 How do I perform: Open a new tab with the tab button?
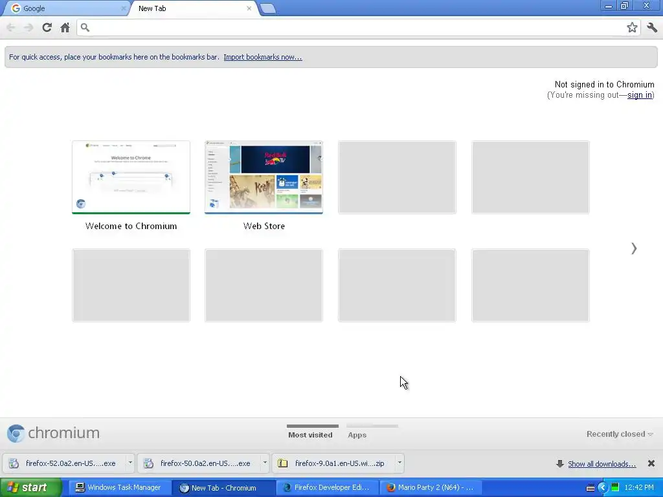pos(268,8)
